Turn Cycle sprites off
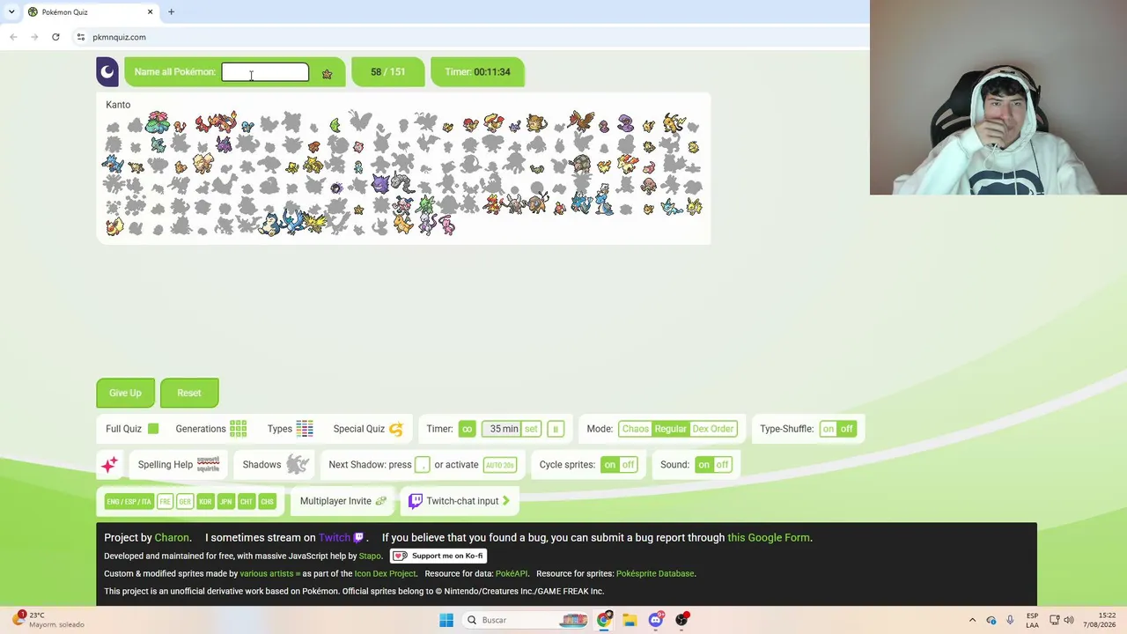1127x634 pixels. click(x=628, y=465)
